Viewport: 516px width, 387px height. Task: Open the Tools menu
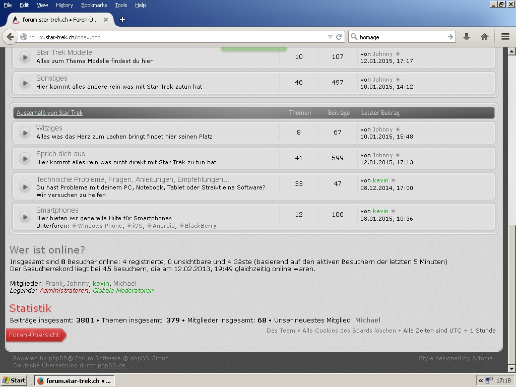tap(121, 5)
